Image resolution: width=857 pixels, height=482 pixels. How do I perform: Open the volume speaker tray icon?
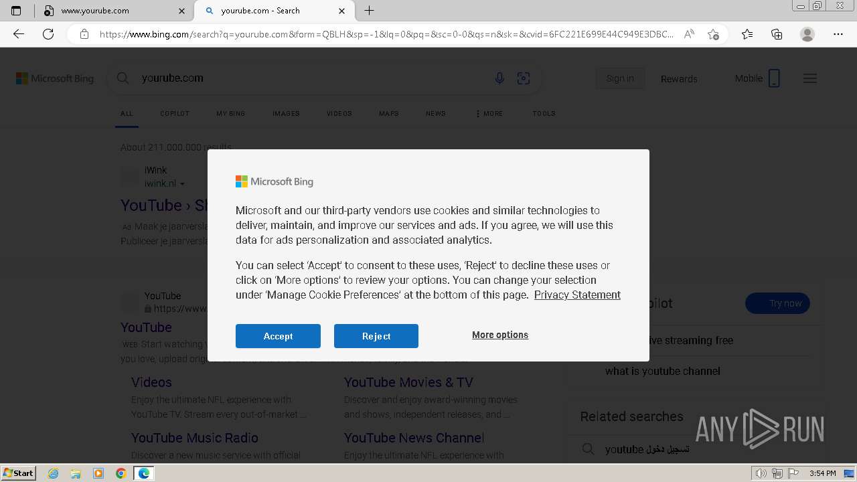pos(761,473)
